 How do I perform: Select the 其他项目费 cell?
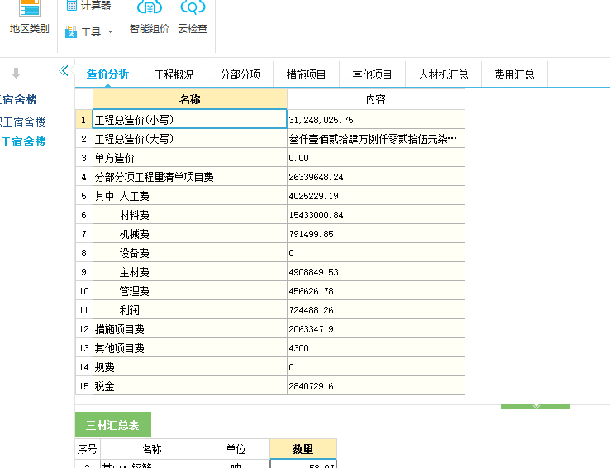pyautogui.click(x=190, y=348)
